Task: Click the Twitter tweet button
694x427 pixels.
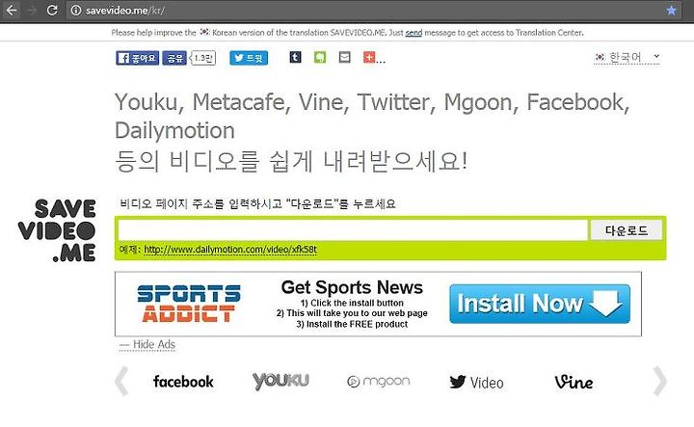Action: (x=249, y=58)
